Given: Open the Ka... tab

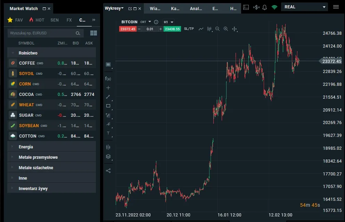Looking at the screenshot, I should [x=175, y=9].
